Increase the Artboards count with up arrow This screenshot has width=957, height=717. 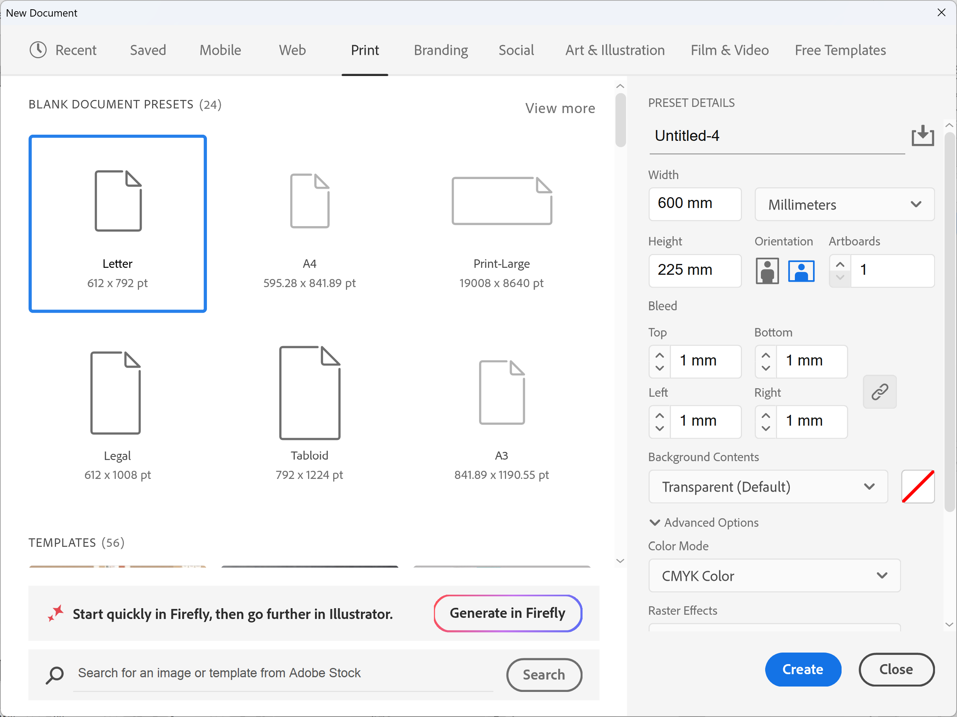[x=840, y=264]
